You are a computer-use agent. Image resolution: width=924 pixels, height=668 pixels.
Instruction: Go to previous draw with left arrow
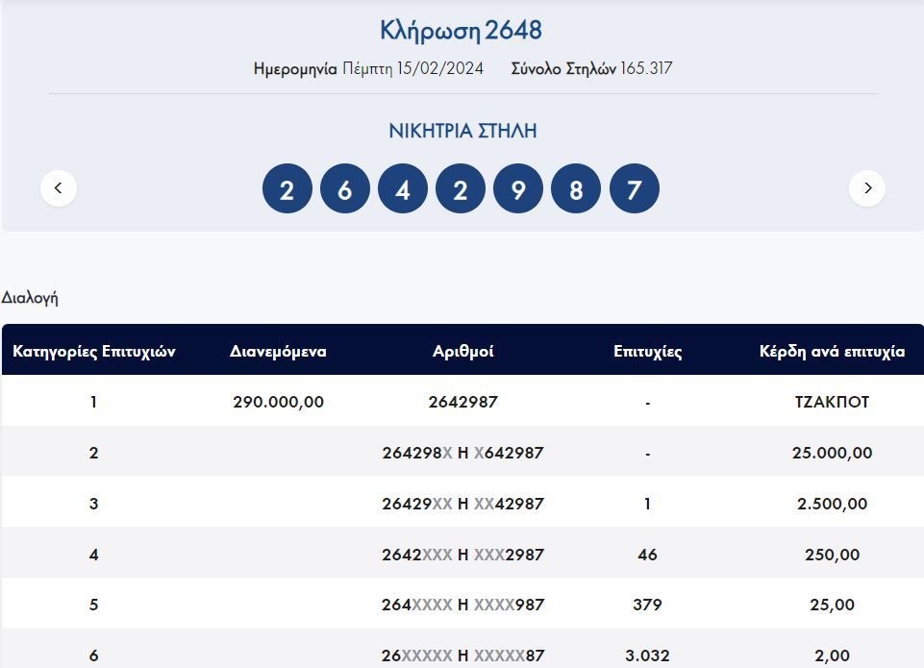(59, 188)
